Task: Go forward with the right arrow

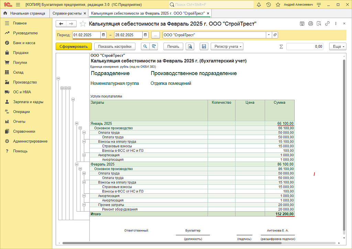Action: [71, 24]
